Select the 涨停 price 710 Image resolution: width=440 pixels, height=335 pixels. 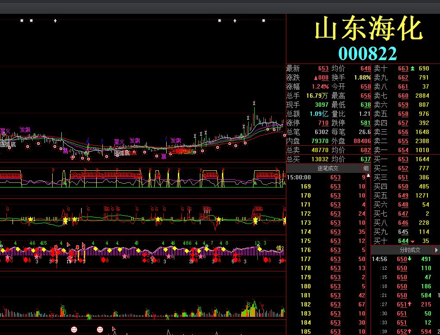pyautogui.click(x=323, y=123)
